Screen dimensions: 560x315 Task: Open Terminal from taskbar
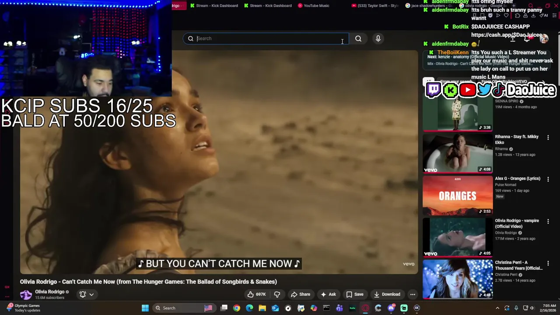coord(326,308)
